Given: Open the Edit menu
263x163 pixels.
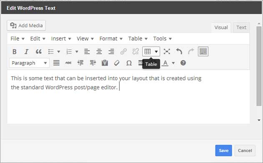Looking at the screenshot, I should [38, 39].
